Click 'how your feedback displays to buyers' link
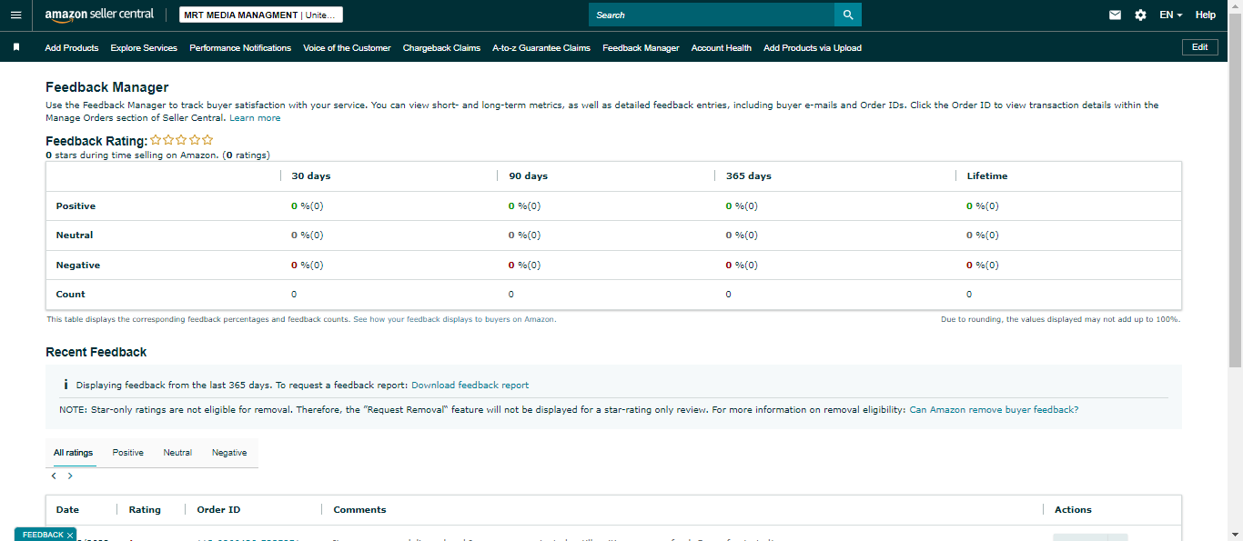The image size is (1243, 541). (454, 319)
